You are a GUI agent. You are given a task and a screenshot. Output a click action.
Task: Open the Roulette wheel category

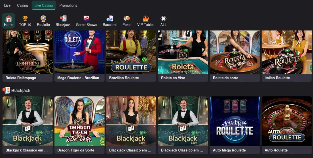click(x=43, y=21)
